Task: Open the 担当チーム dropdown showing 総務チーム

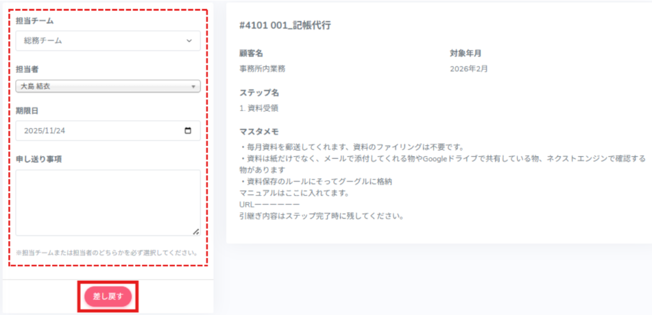Action: (x=108, y=41)
